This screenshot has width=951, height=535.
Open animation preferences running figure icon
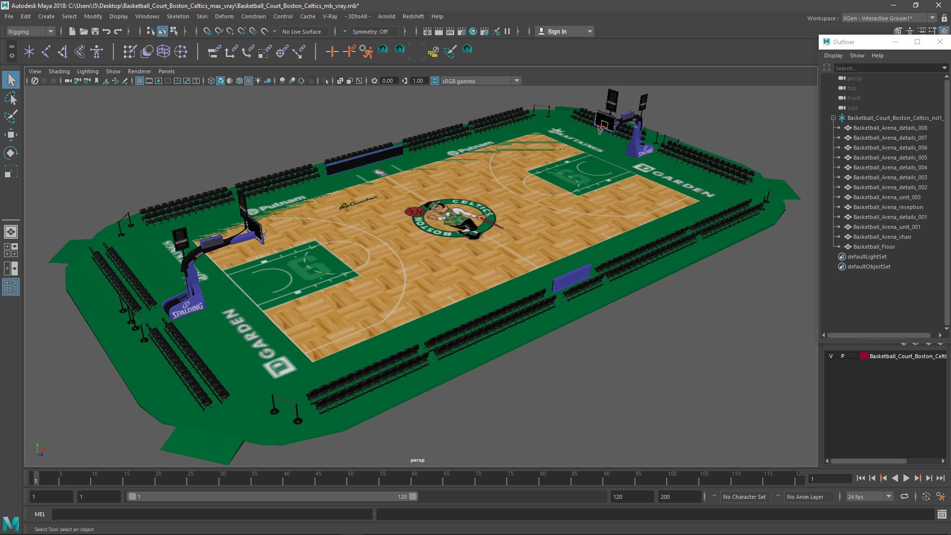coord(941,496)
